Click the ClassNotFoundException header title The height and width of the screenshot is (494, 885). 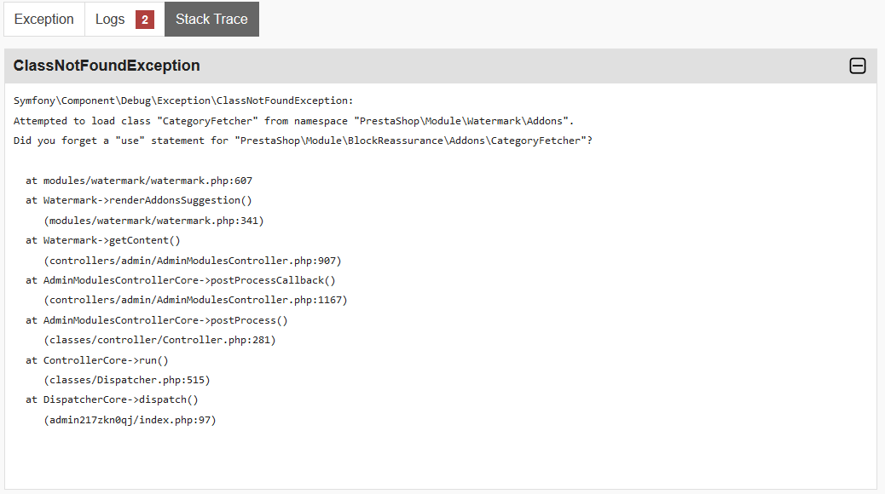pyautogui.click(x=107, y=66)
